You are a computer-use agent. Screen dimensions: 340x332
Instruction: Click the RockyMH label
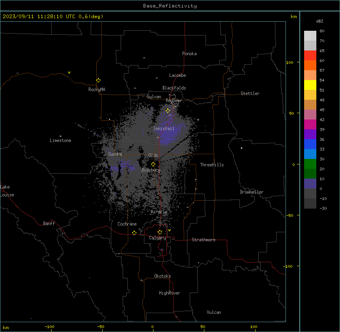click(97, 90)
